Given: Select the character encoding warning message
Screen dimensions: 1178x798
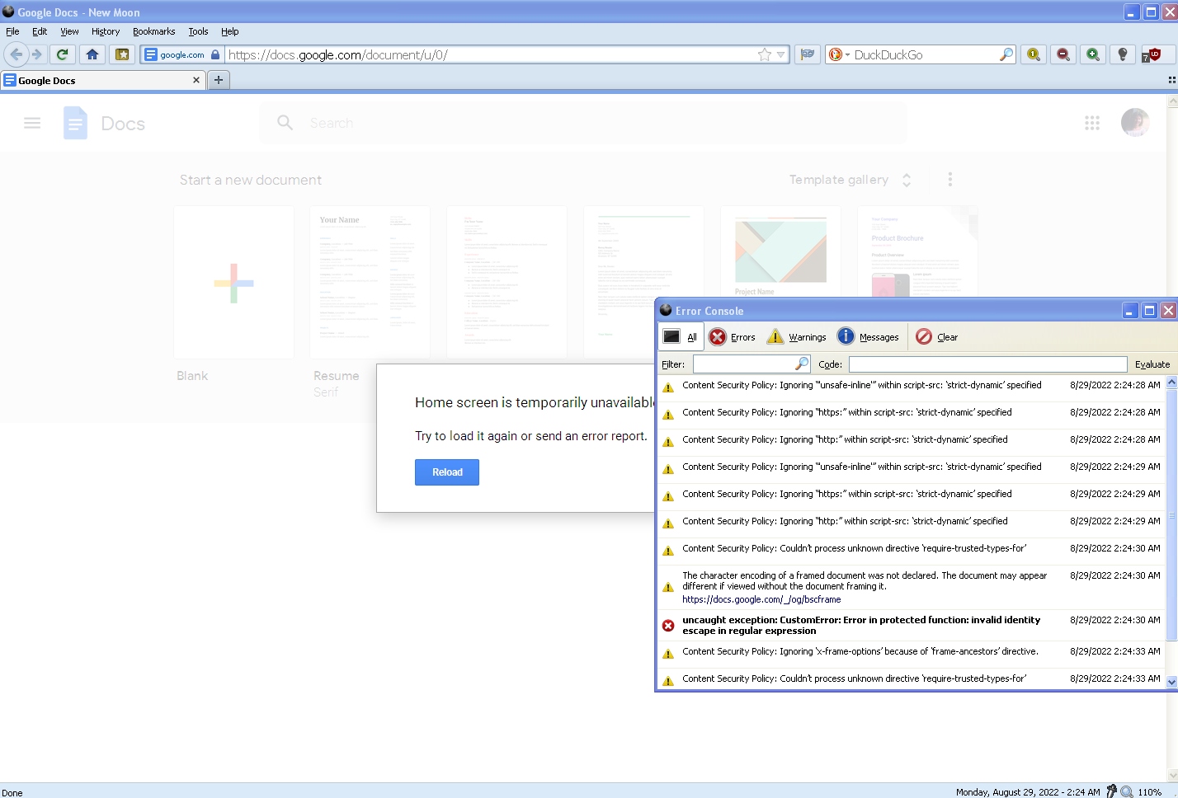Looking at the screenshot, I should 912,587.
